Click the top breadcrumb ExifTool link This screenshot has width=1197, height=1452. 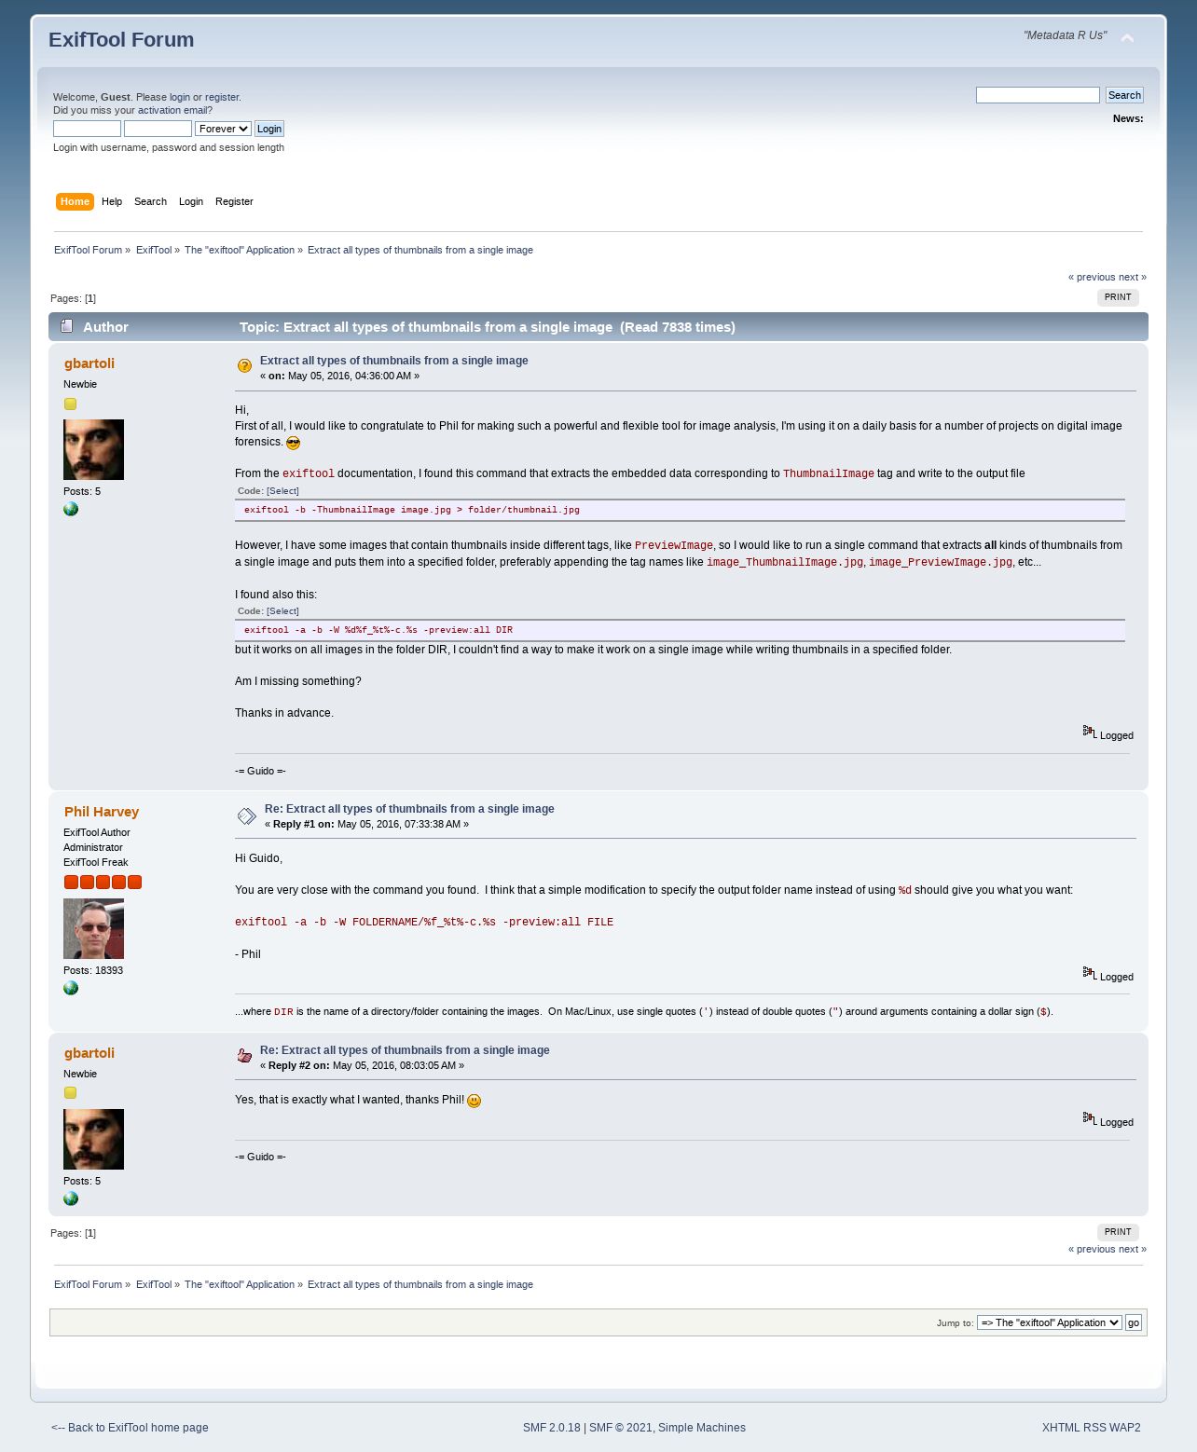[154, 250]
